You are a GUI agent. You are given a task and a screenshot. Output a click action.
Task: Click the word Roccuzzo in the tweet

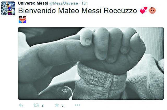click(120, 11)
